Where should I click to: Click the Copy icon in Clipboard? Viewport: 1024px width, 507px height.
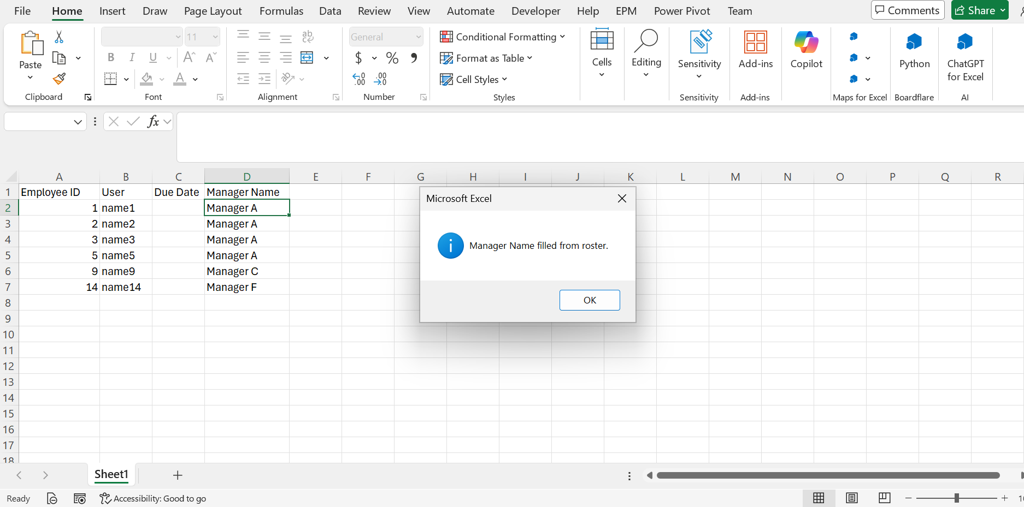click(x=59, y=58)
